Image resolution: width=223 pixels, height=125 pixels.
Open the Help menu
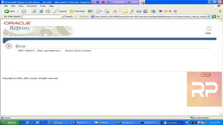click(51, 6)
